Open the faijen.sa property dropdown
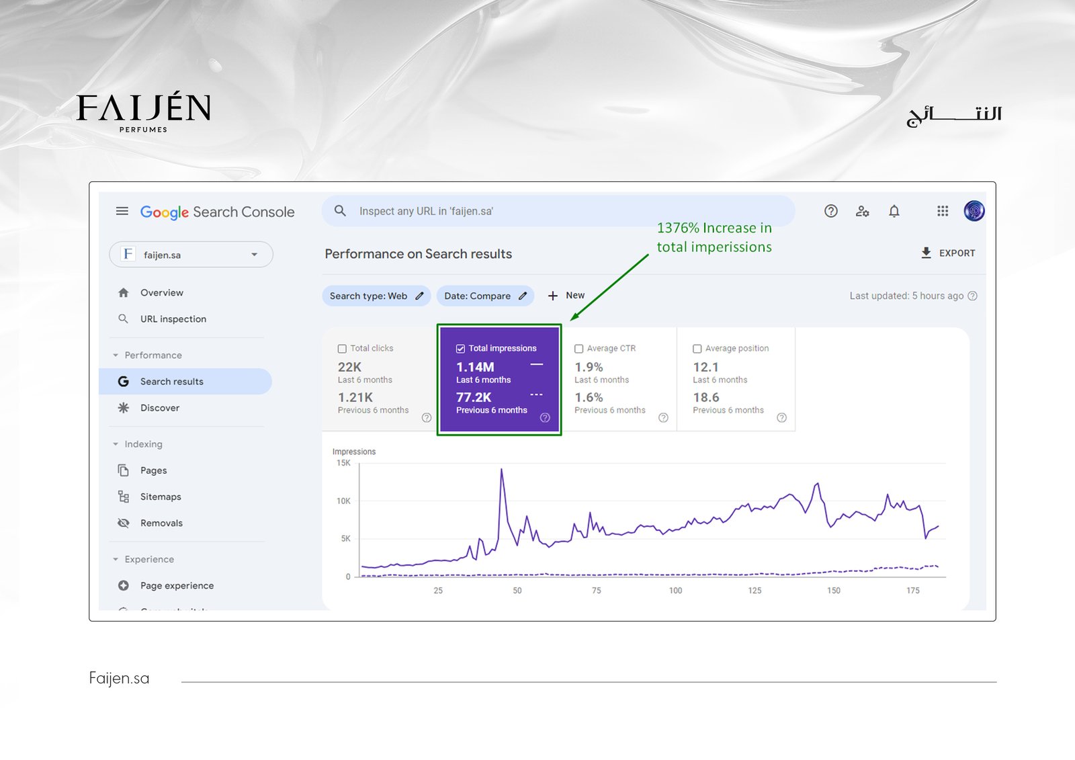This screenshot has width=1075, height=760. coord(191,255)
